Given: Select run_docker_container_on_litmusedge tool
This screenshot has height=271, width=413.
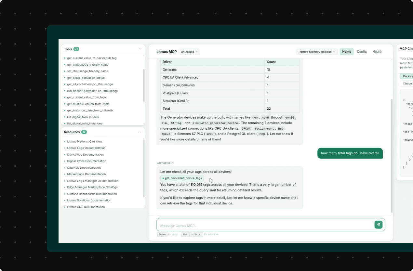Looking at the screenshot, I should 92,91.
